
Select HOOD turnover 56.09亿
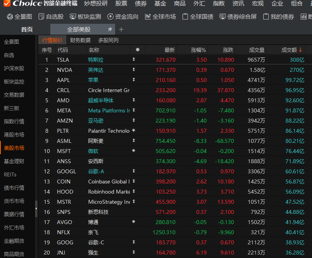pyautogui.click(x=295, y=192)
